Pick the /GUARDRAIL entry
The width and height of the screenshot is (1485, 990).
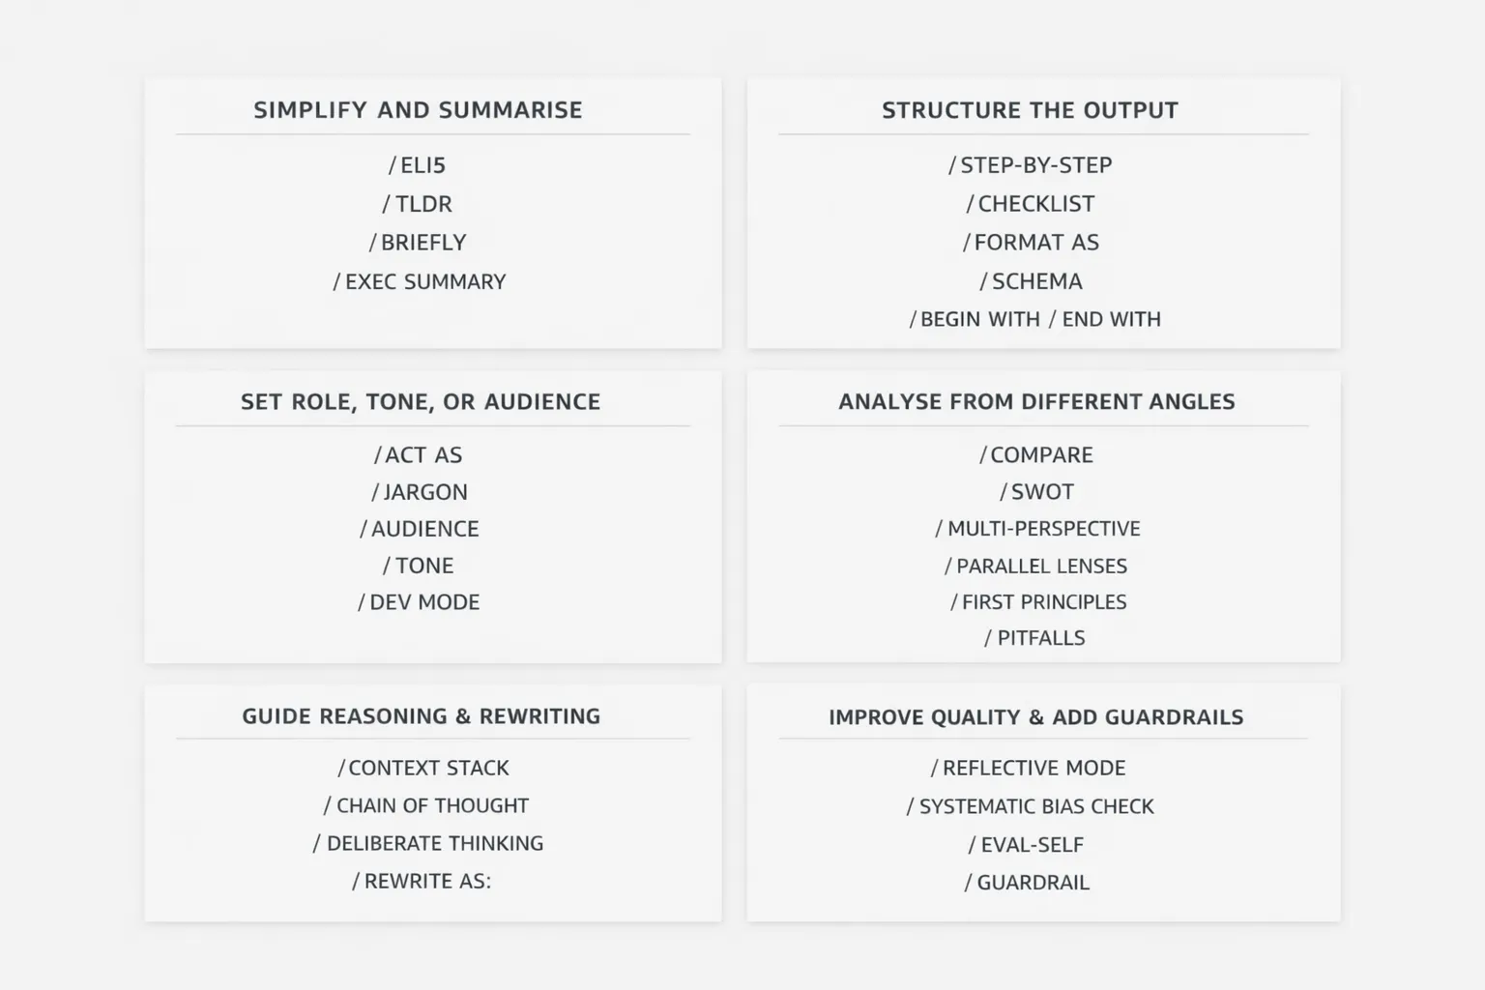point(1027,882)
